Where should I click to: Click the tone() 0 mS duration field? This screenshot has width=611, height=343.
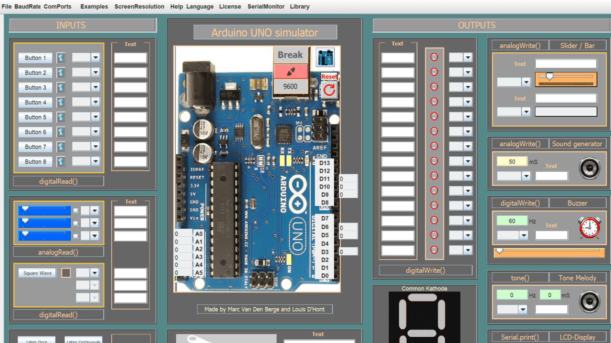550,295
